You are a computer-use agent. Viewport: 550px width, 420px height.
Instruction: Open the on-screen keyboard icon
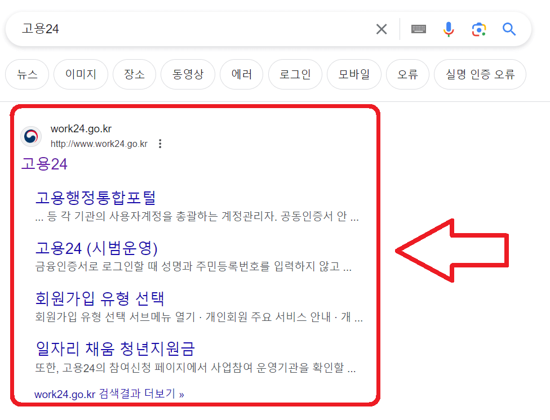[418, 29]
